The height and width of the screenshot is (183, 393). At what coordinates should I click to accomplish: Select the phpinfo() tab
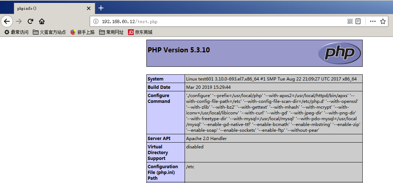(x=54, y=8)
